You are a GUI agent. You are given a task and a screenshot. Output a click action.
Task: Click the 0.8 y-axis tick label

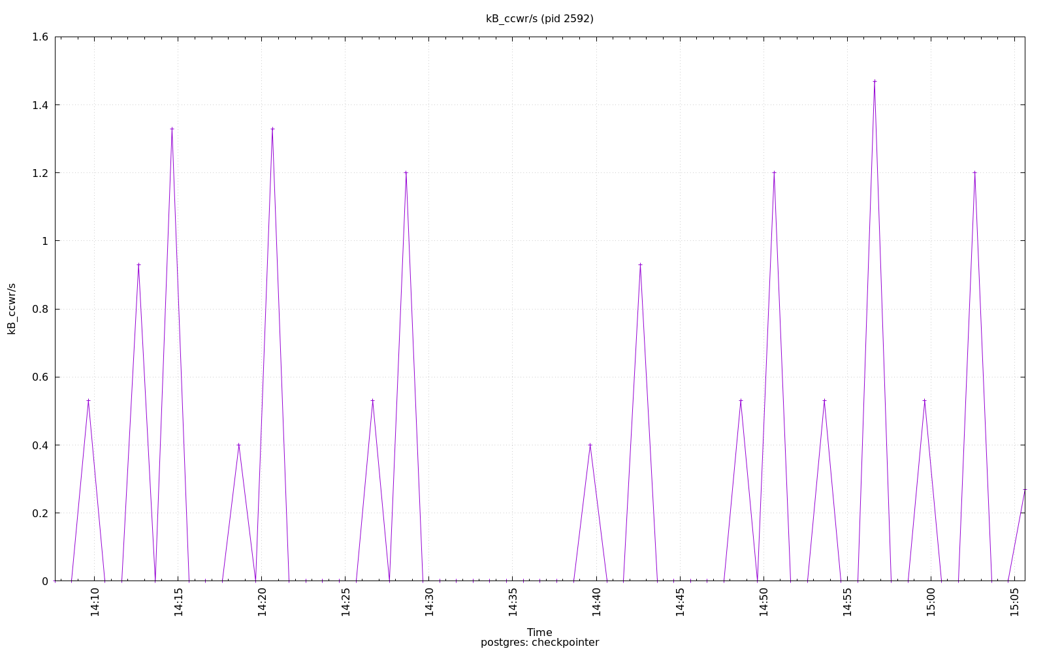click(40, 309)
